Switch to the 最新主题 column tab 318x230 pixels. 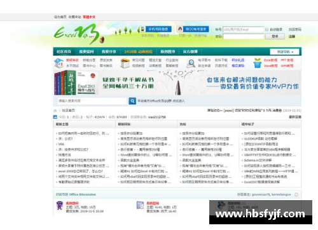pos(62,125)
